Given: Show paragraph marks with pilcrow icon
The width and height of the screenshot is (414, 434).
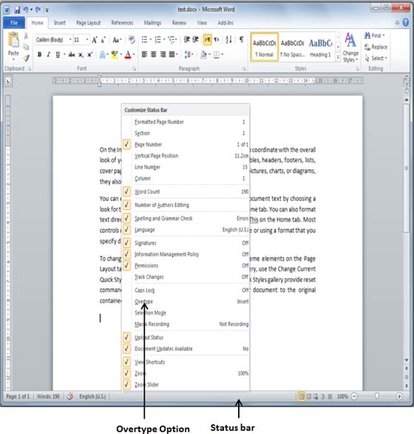Looking at the screenshot, I should click(242, 40).
